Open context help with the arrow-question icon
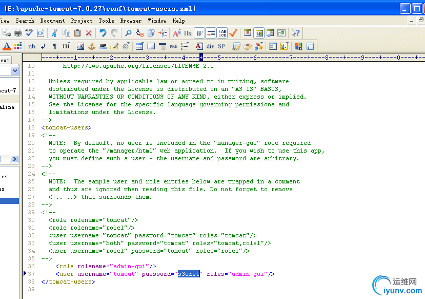Image resolution: width=425 pixels, height=299 pixels. 295,33
